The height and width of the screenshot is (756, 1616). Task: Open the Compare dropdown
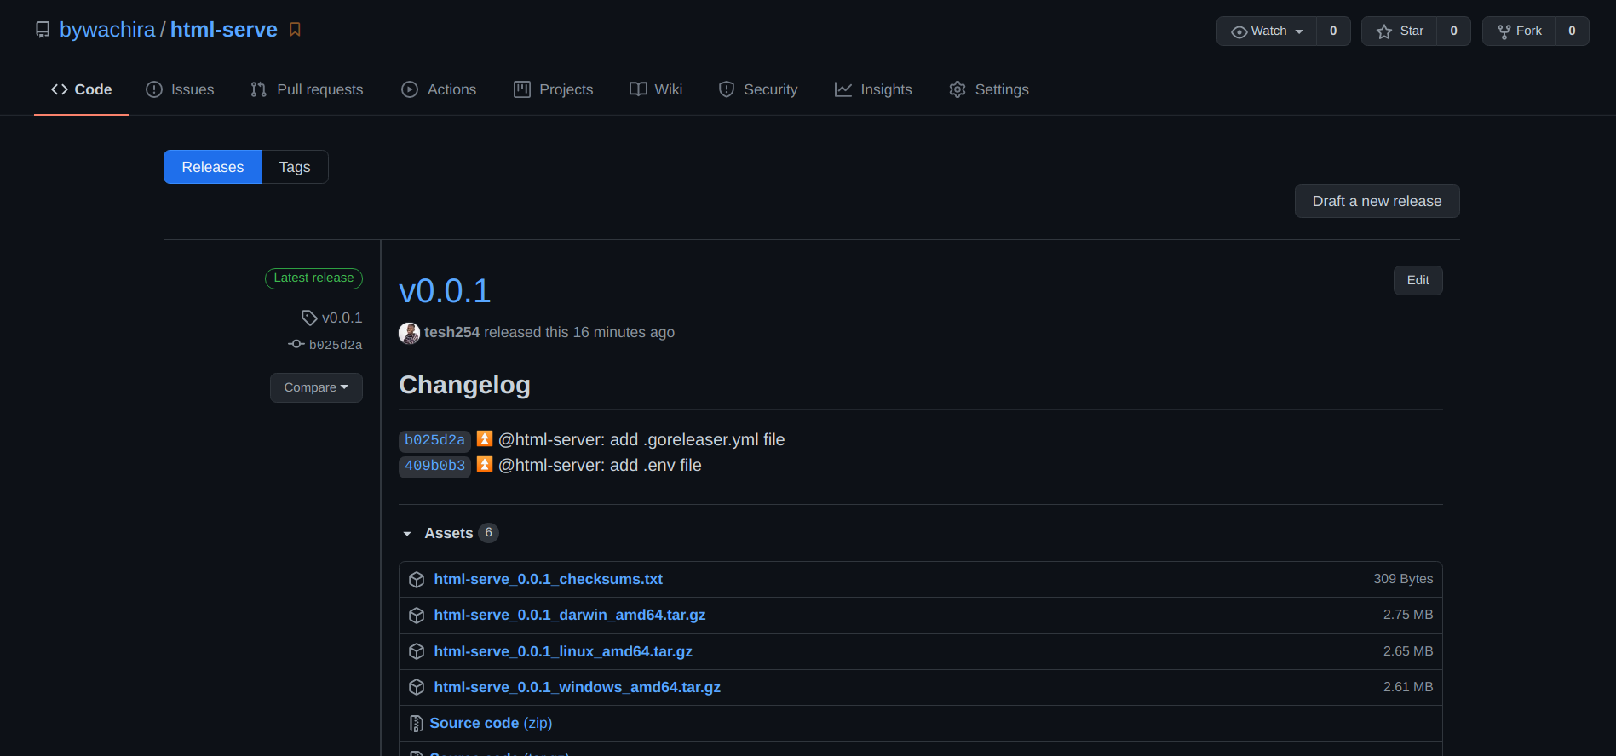(x=316, y=387)
